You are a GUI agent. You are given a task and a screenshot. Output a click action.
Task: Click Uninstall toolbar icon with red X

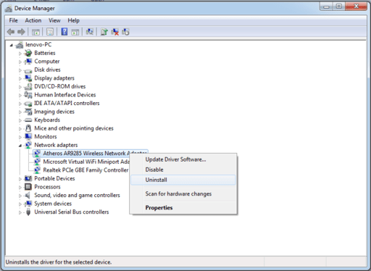point(115,32)
